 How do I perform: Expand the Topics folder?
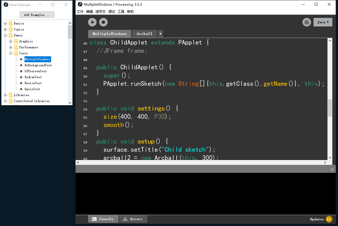(x=5, y=29)
